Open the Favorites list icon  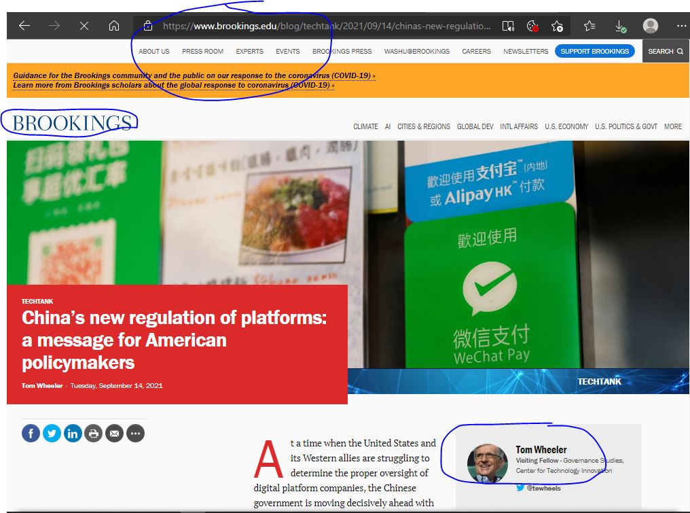coord(589,26)
